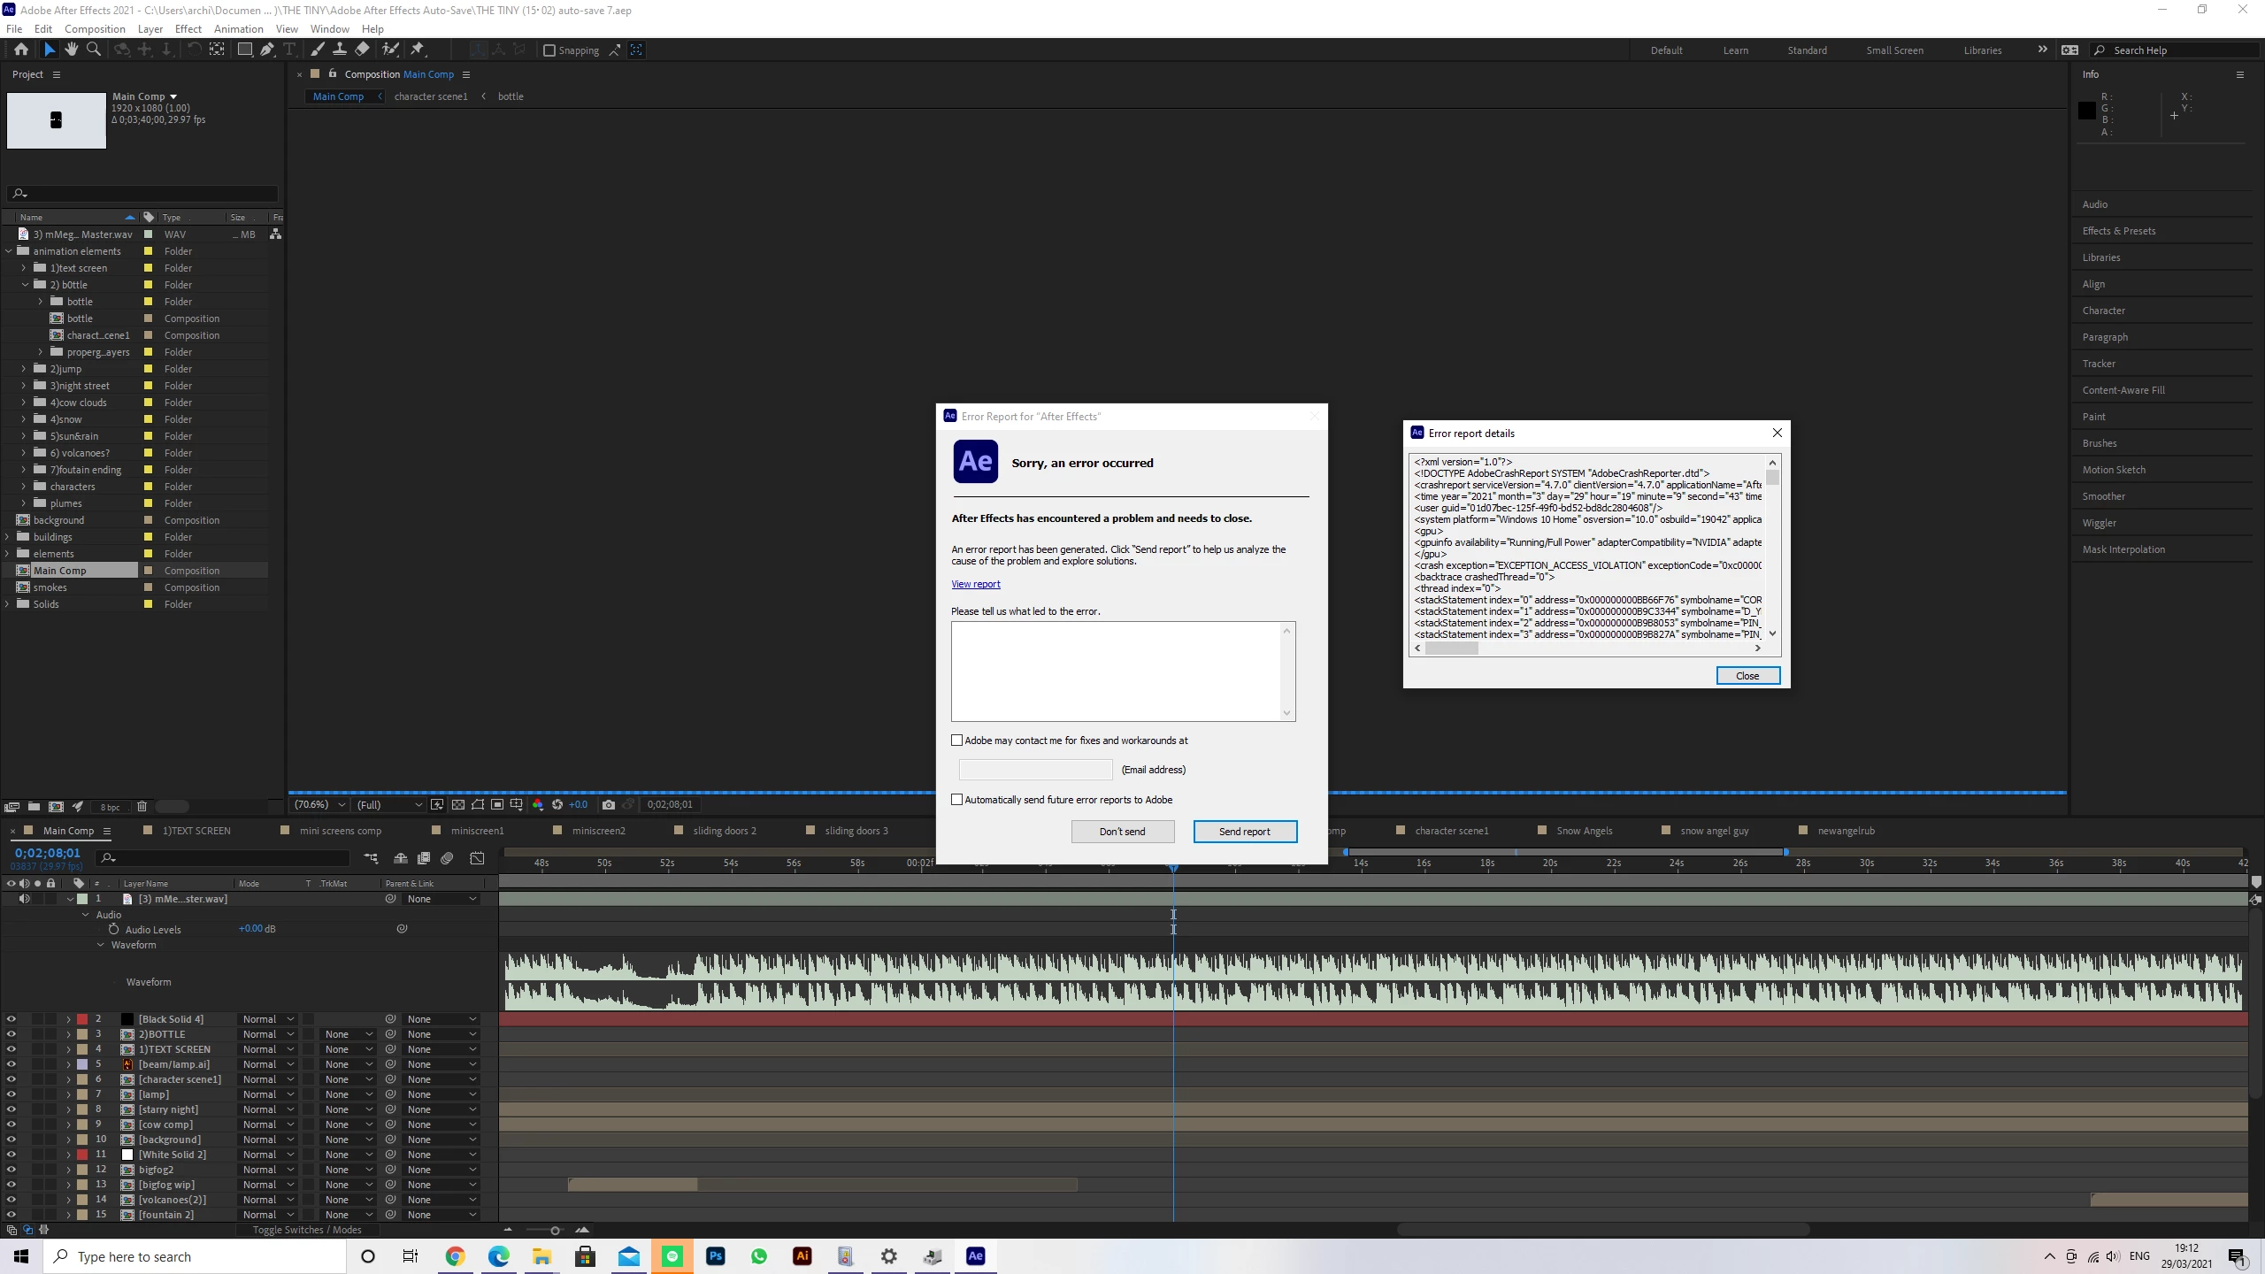
Task: Select the Puppet Pin tool
Action: point(418,50)
